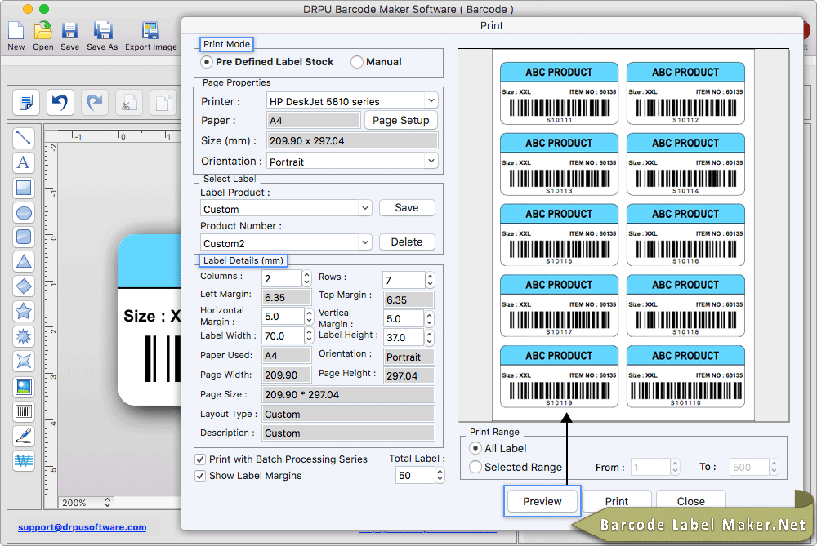This screenshot has height=546, width=817.
Task: Select the Barcode tool
Action: (24, 411)
